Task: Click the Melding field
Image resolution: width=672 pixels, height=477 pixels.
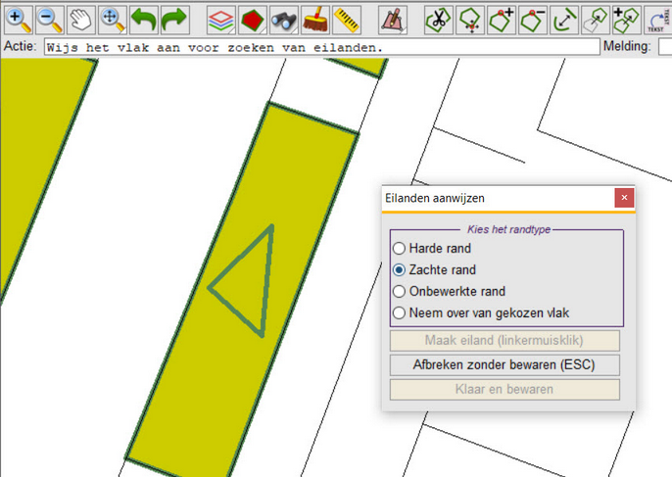Action: coord(665,47)
